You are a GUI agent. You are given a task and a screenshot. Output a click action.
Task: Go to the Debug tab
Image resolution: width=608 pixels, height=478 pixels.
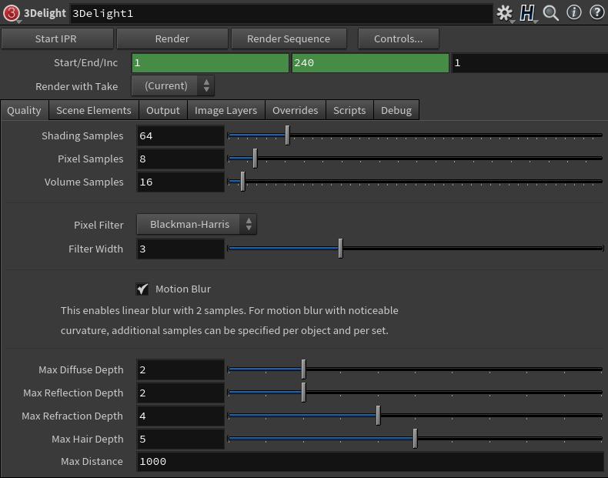(x=396, y=110)
